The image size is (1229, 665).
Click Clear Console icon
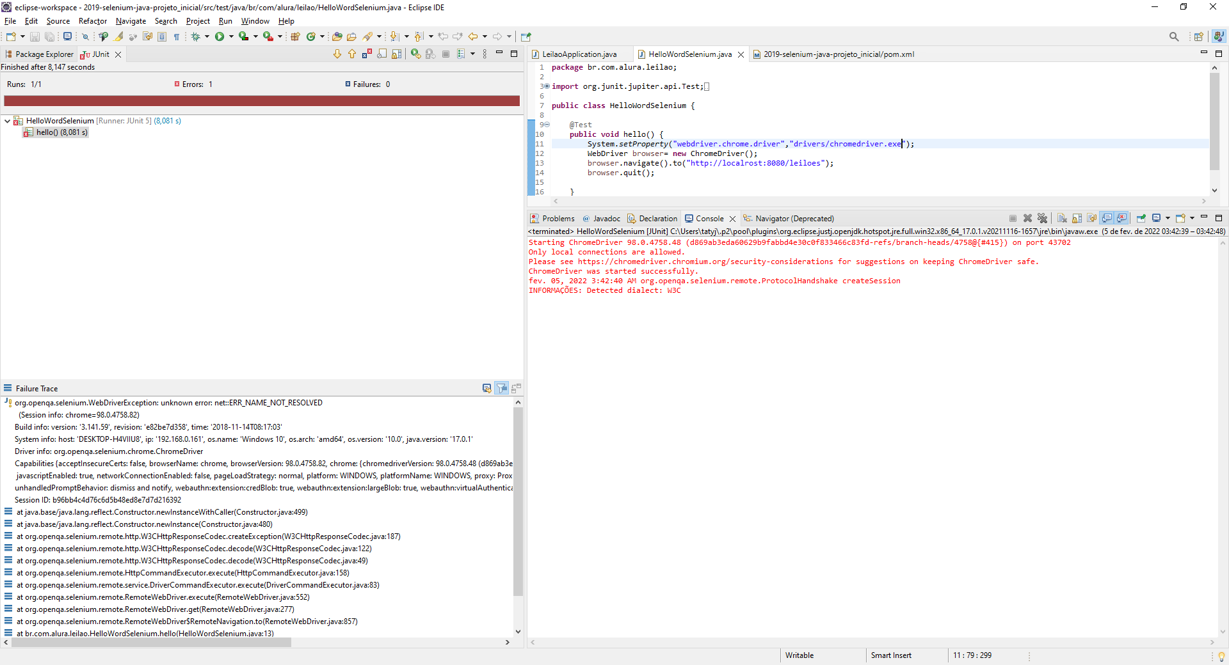pyautogui.click(x=1062, y=218)
